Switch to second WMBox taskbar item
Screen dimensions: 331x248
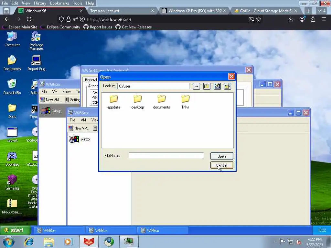[x=111, y=231]
